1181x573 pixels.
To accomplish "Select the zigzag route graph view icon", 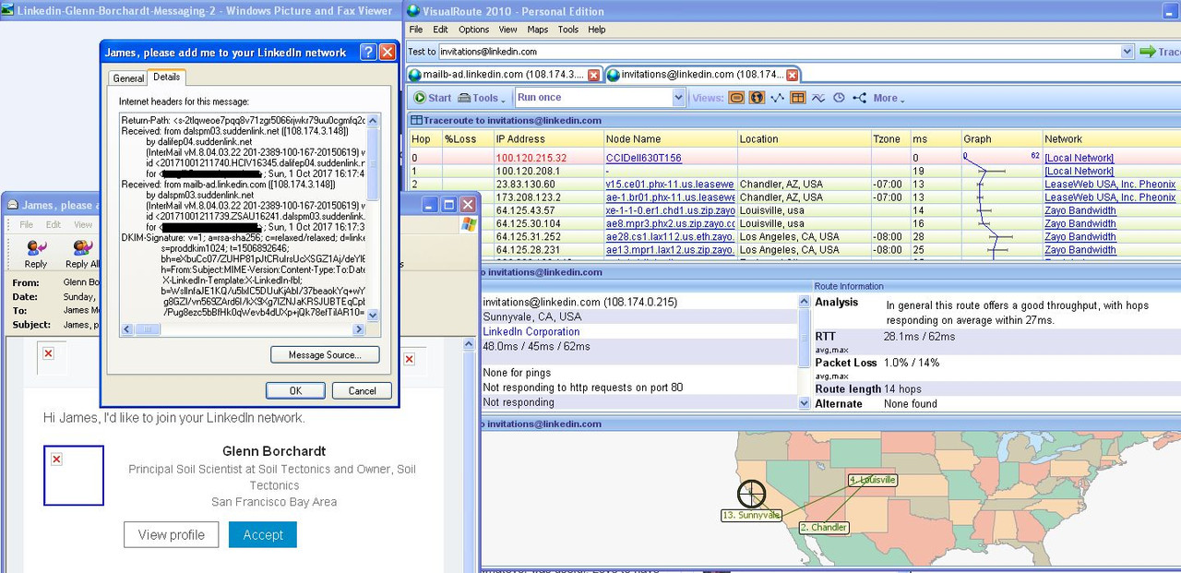I will [x=777, y=98].
